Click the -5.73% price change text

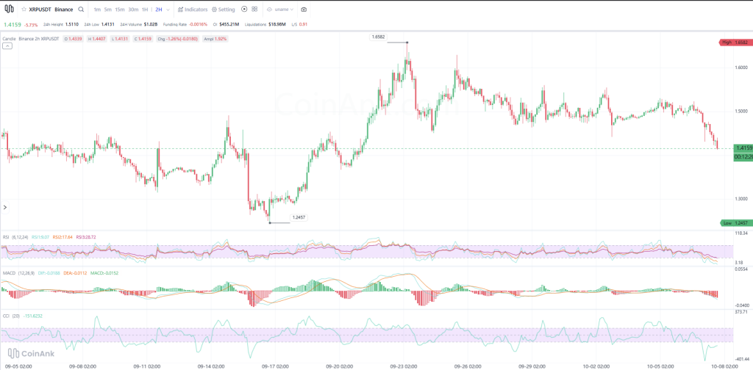point(31,24)
